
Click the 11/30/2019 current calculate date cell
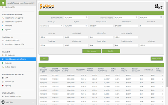[55, 79]
